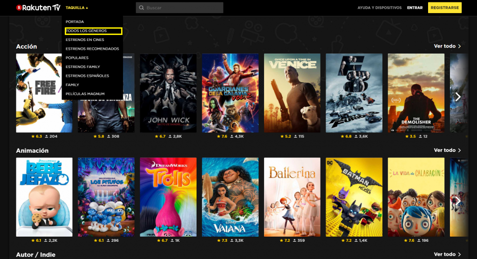Open the Guardianes de la Galaxia poster
Viewport: 477px width, 259px height.
(230, 93)
